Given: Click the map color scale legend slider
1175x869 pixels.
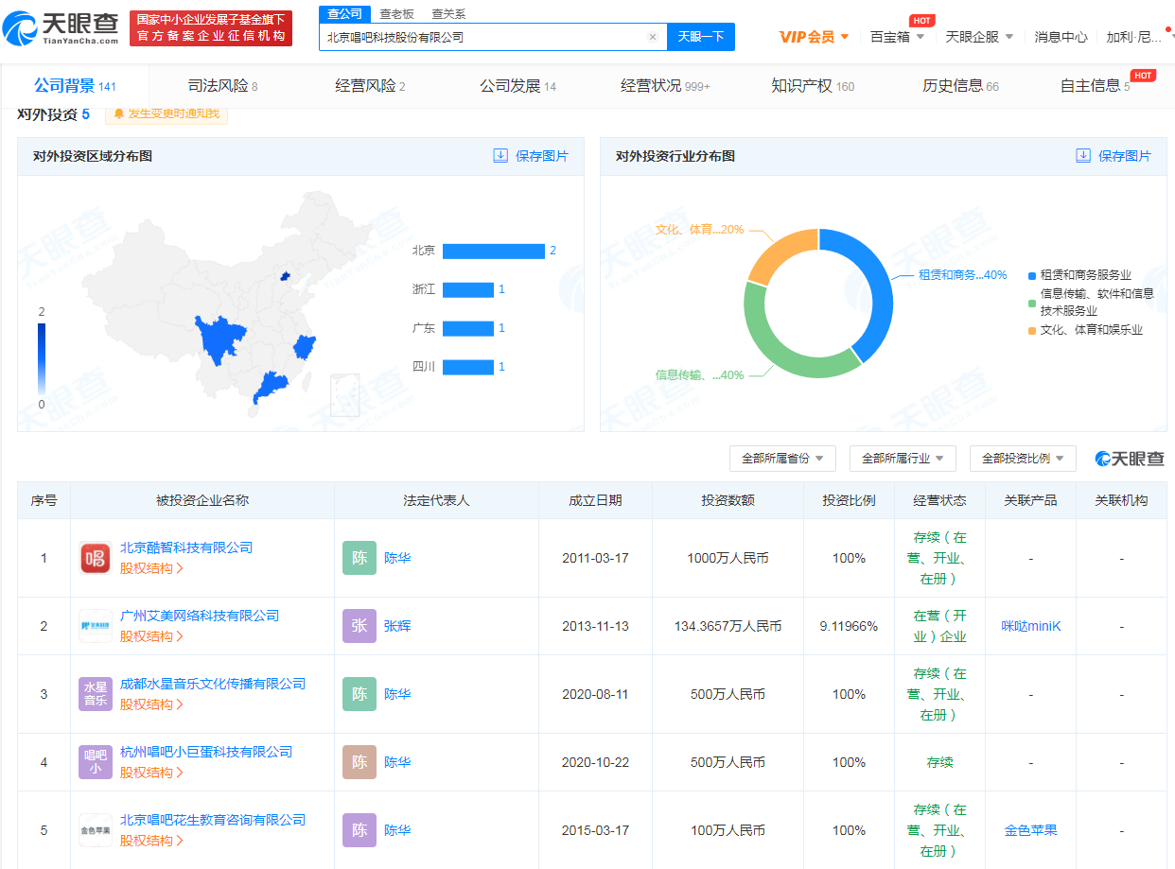Looking at the screenshot, I should coord(42,358).
